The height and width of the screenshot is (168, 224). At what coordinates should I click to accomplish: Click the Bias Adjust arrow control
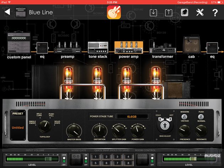click(x=165, y=126)
